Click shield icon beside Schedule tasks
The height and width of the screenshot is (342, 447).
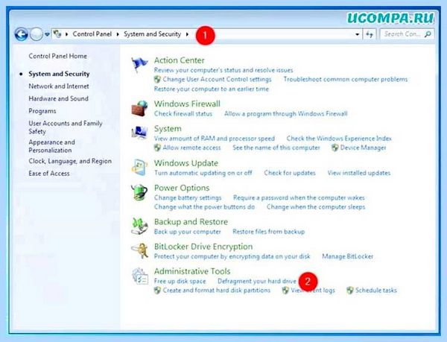click(350, 291)
